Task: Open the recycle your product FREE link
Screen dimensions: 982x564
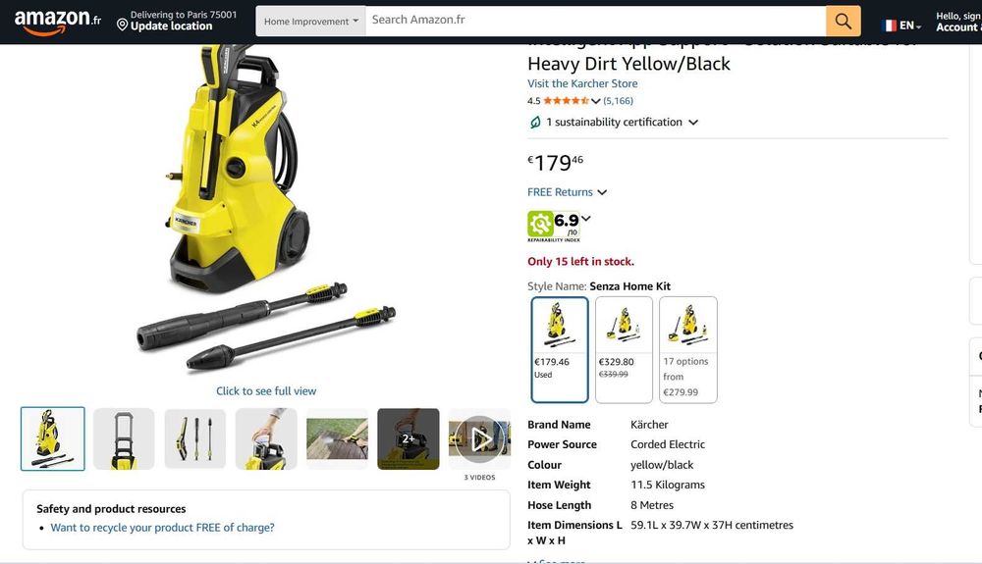Action: [x=162, y=527]
